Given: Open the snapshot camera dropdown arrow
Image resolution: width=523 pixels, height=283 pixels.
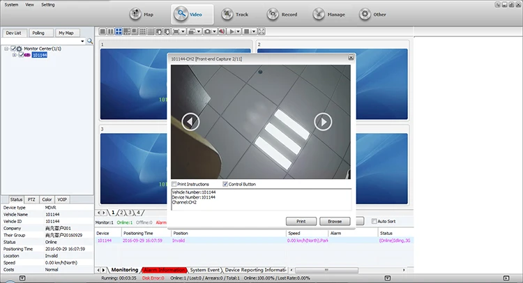Looking at the screenshot, I should [x=214, y=31].
